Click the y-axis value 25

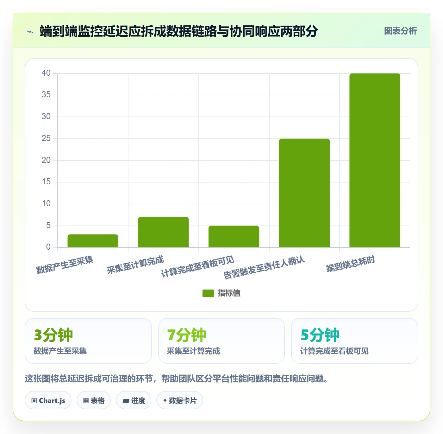coord(46,138)
